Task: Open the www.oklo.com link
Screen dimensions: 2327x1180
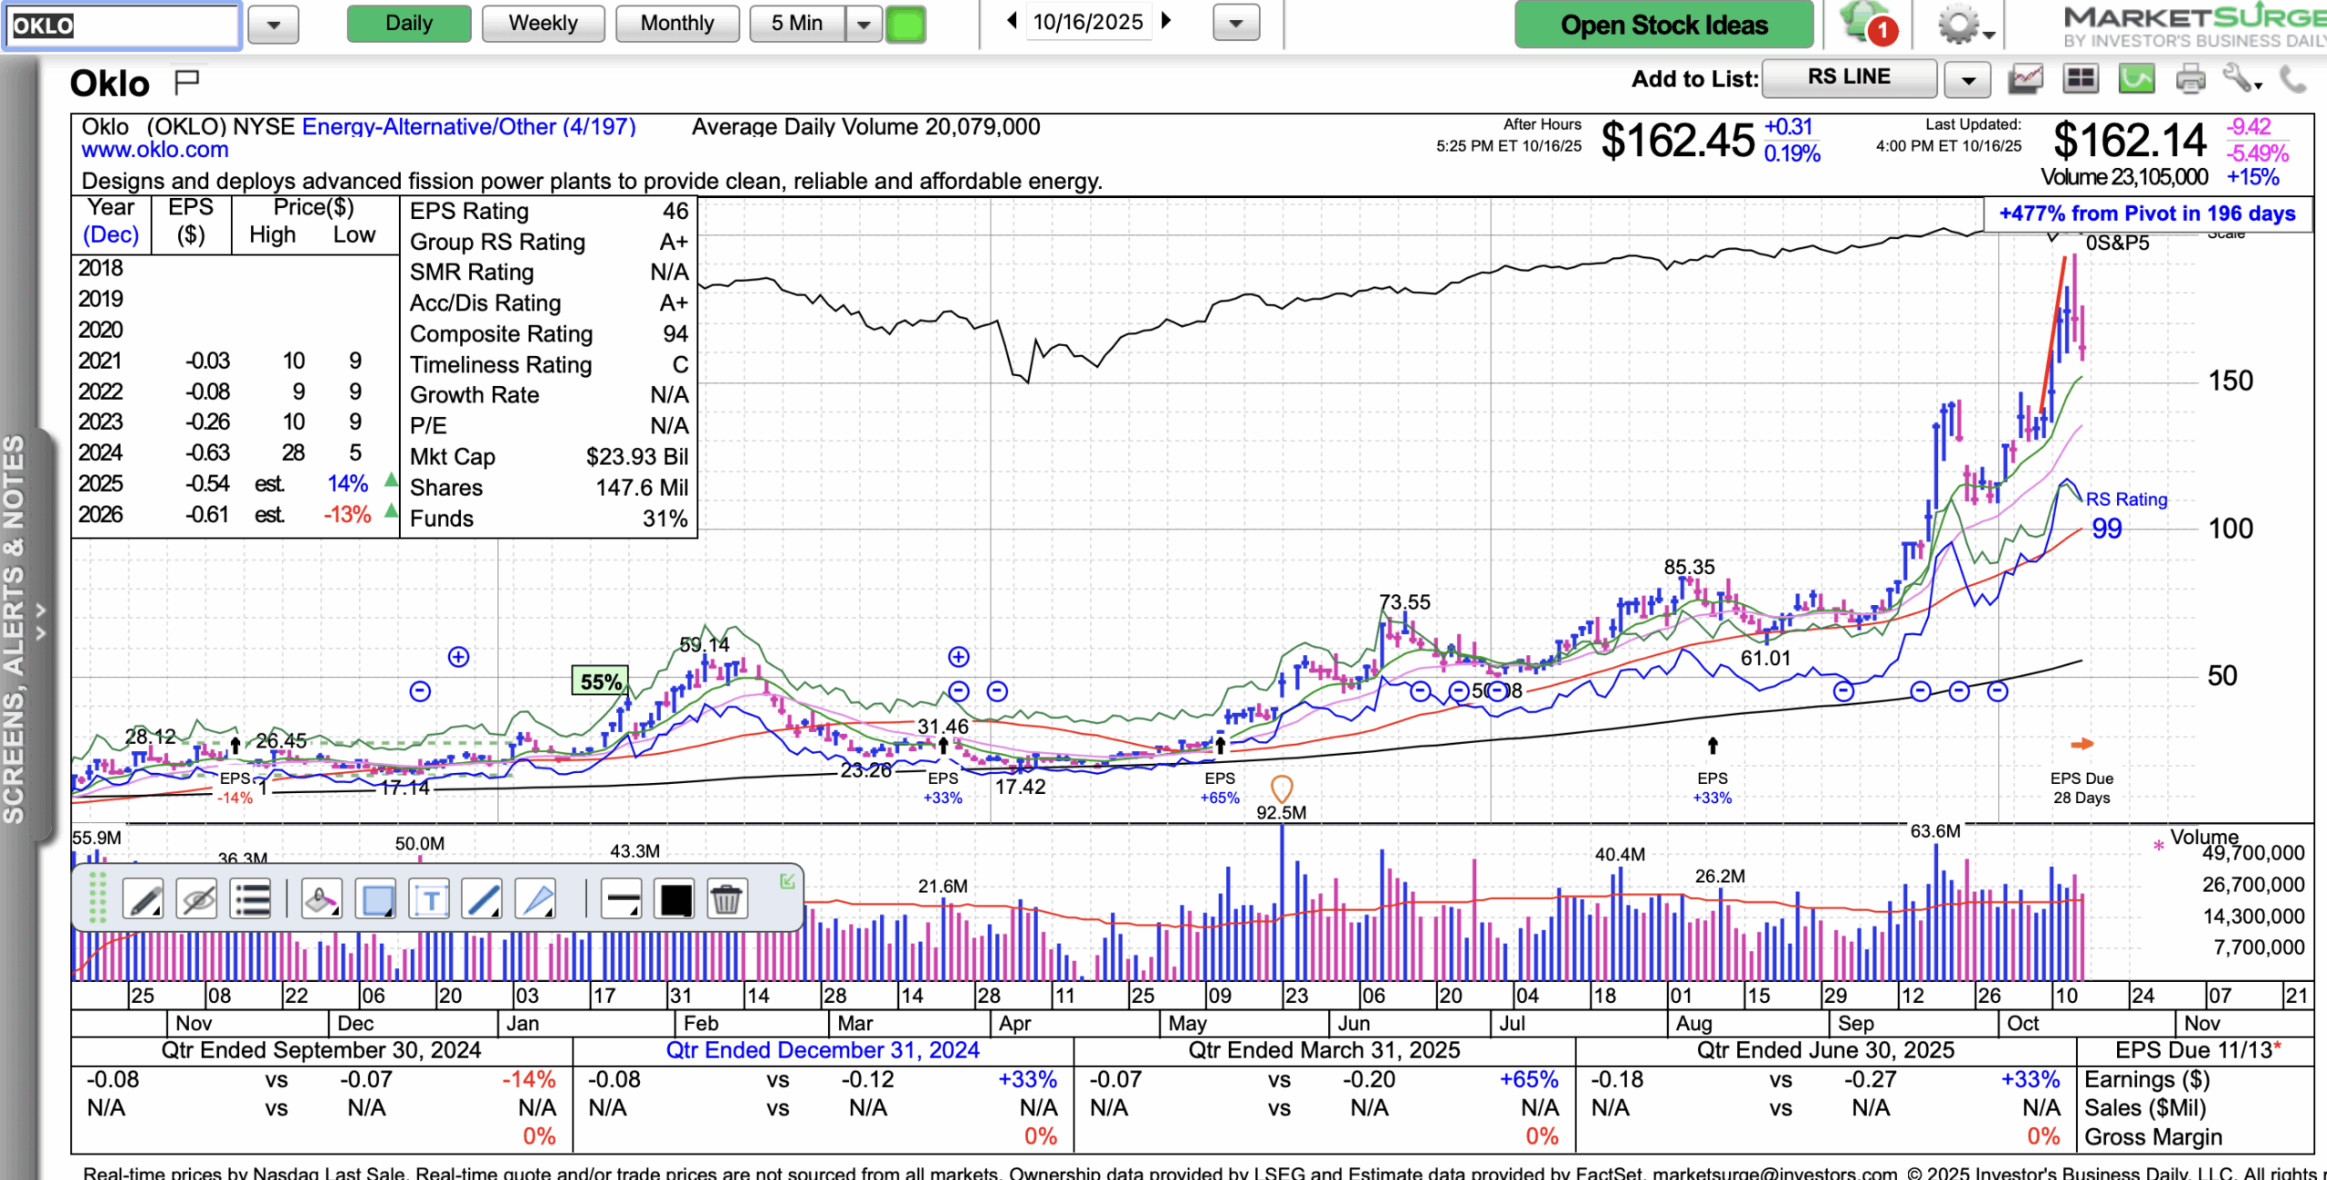Action: (155, 150)
